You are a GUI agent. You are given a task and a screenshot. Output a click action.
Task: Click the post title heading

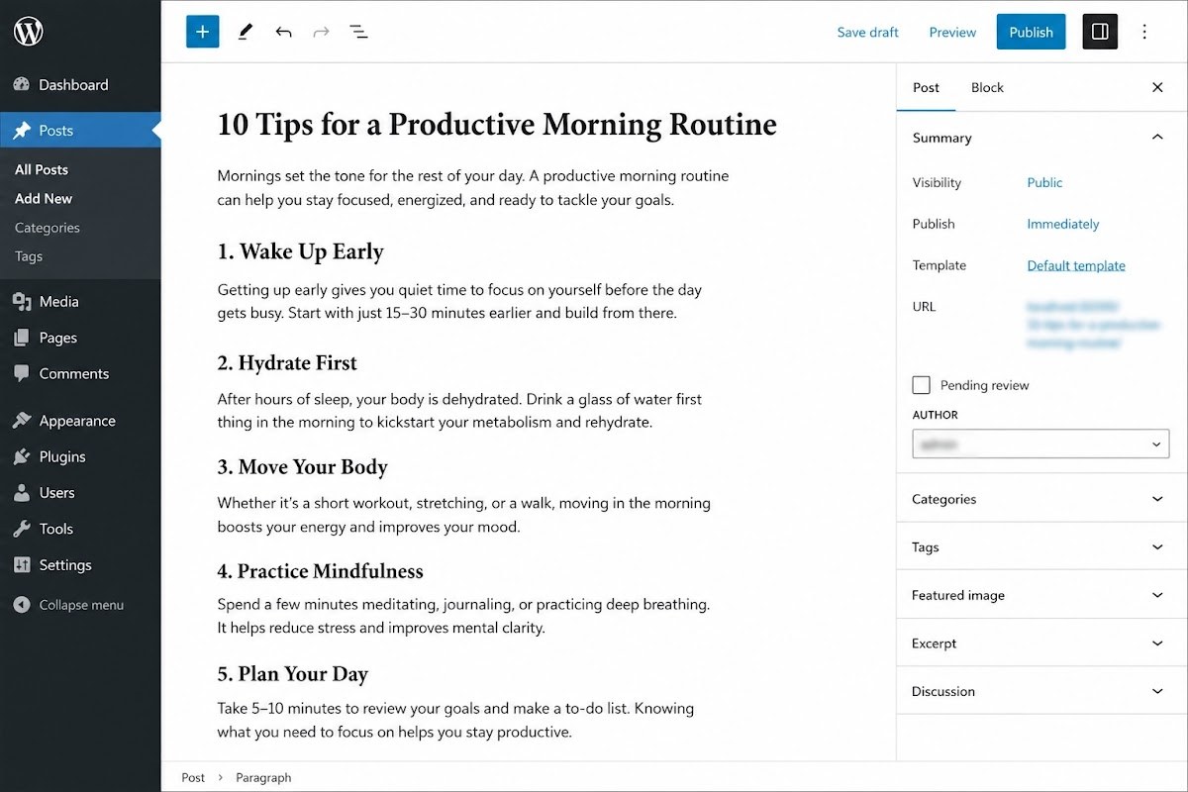click(x=497, y=125)
